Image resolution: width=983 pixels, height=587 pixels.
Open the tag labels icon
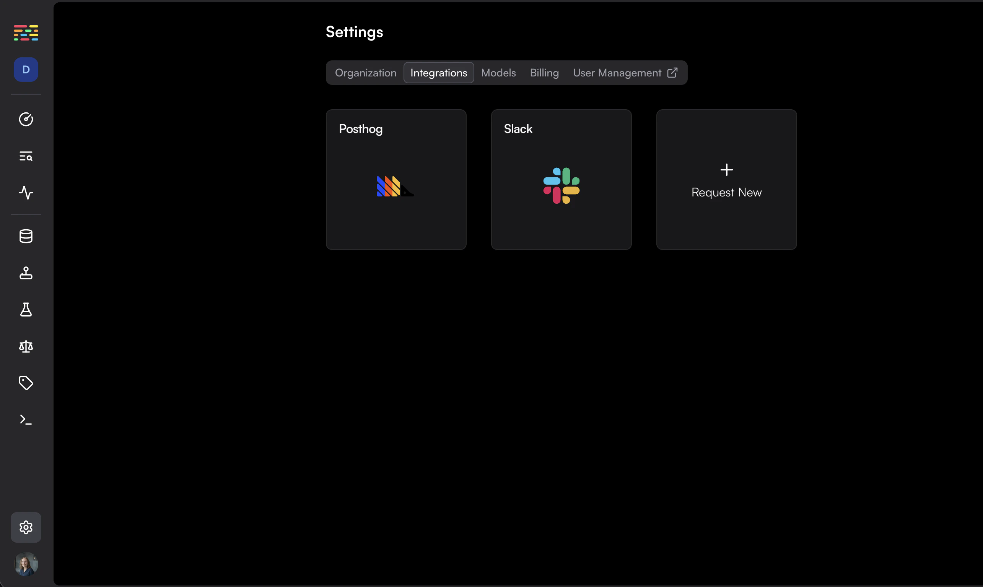click(26, 383)
